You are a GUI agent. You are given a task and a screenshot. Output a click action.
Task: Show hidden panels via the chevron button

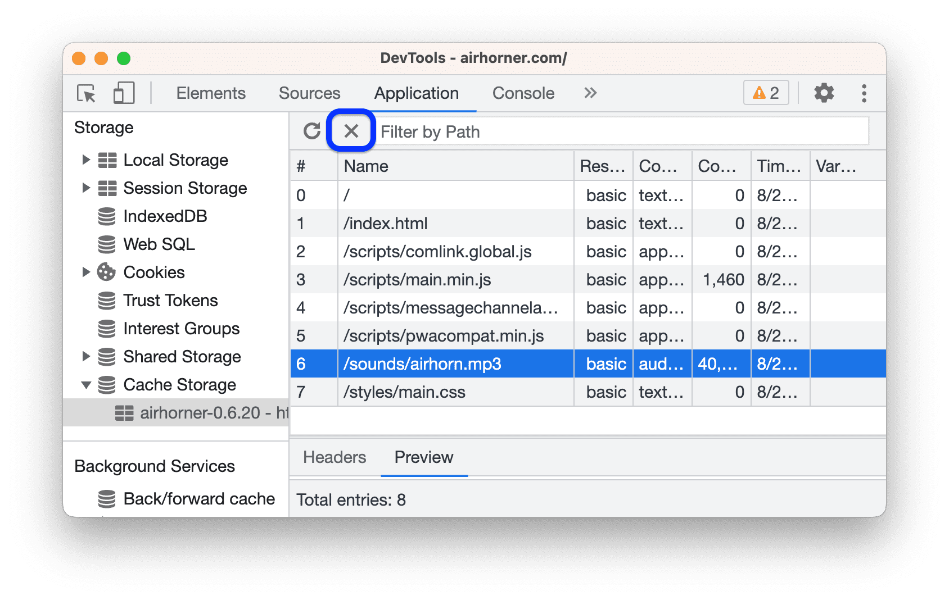(x=590, y=93)
